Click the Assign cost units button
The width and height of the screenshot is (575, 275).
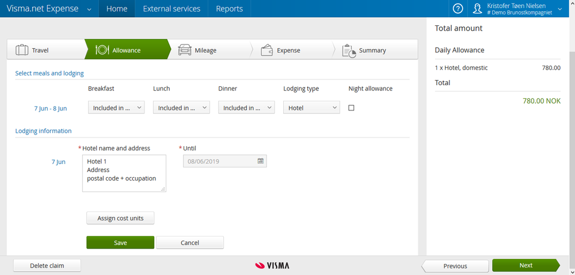pyautogui.click(x=120, y=218)
